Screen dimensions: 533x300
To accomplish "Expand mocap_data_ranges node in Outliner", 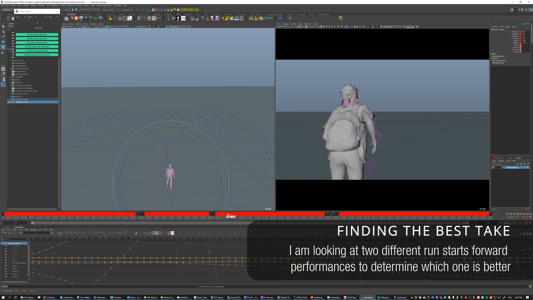I will pyautogui.click(x=11, y=99).
